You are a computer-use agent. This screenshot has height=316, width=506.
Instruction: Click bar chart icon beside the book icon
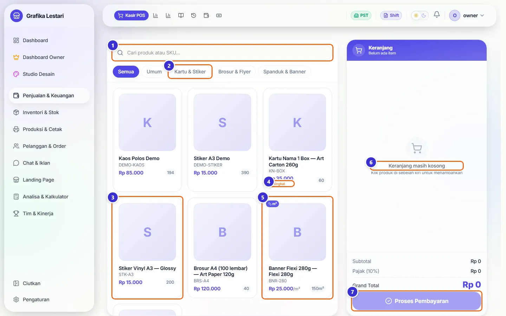pyautogui.click(x=168, y=15)
